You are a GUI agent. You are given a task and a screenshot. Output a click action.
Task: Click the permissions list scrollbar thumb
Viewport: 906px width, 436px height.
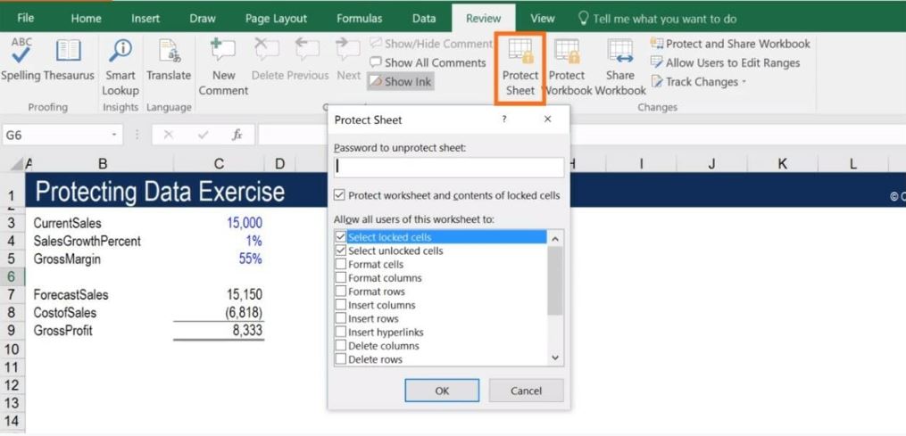(555, 281)
